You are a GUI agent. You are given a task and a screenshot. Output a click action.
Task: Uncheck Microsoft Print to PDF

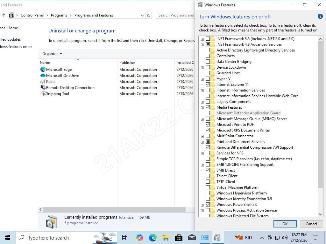tap(208, 125)
